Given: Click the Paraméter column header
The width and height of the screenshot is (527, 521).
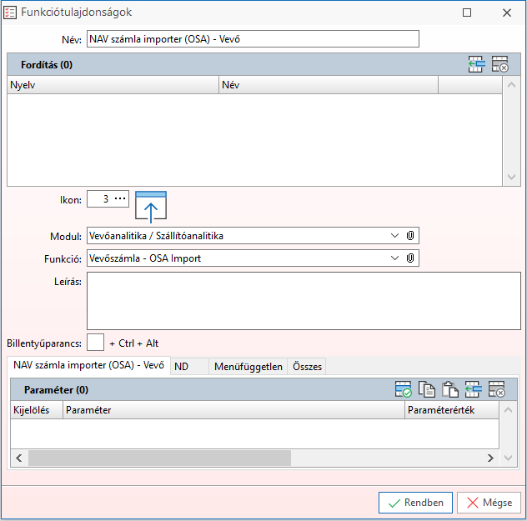Looking at the screenshot, I should point(233,410).
